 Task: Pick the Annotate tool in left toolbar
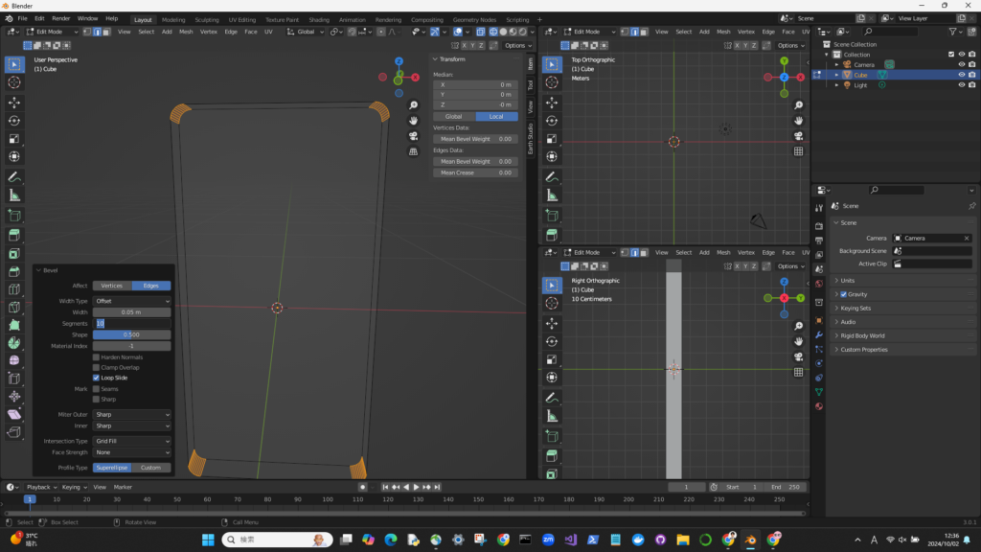(14, 177)
